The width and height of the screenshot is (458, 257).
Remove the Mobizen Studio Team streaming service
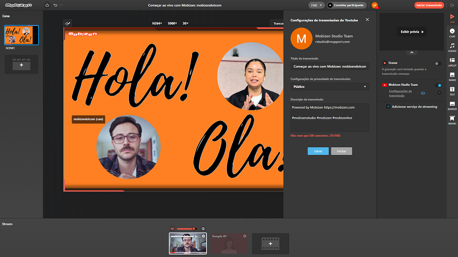tap(439, 92)
